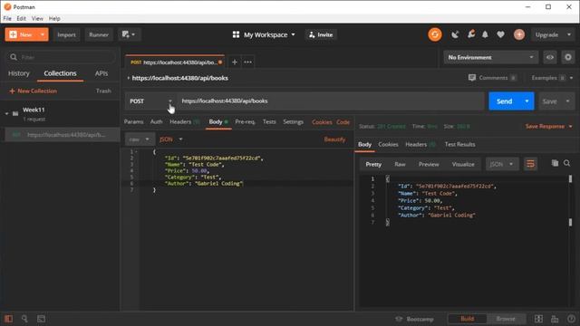The image size is (580, 326).
Task: Click the sidebar filter search icon
Action: [x=14, y=57]
